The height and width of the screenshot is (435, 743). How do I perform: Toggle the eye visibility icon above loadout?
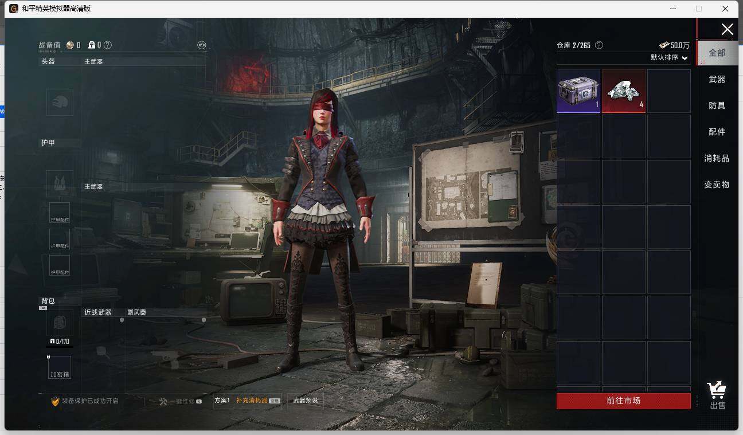(202, 45)
